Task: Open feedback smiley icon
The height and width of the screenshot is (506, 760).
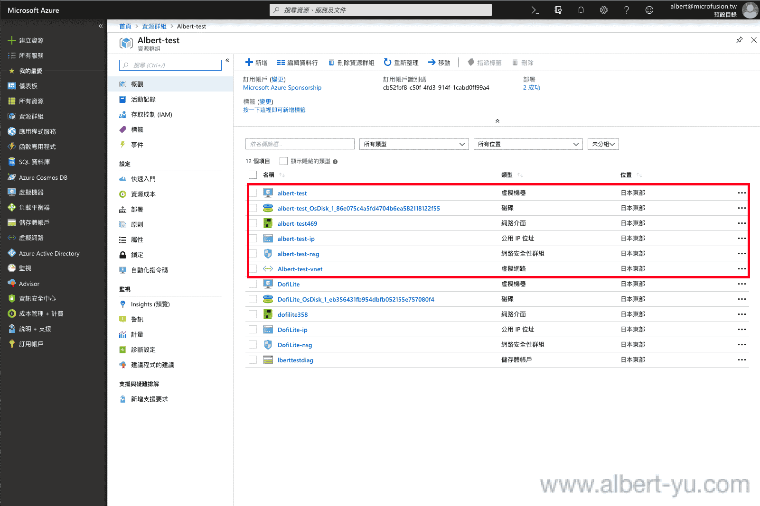Action: click(x=649, y=10)
